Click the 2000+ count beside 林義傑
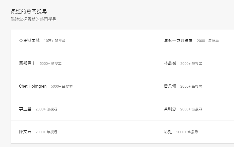234x147 pixels. (x=191, y=64)
